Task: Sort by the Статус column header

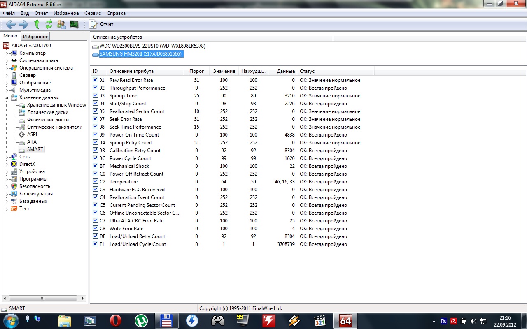Action: coord(336,71)
